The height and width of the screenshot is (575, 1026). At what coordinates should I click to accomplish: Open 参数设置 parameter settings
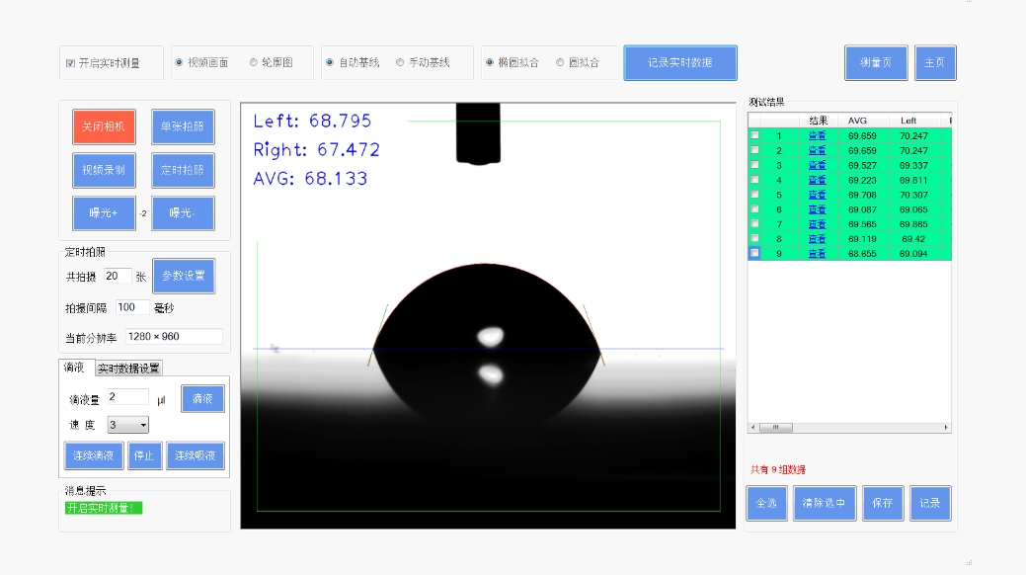[x=184, y=277]
